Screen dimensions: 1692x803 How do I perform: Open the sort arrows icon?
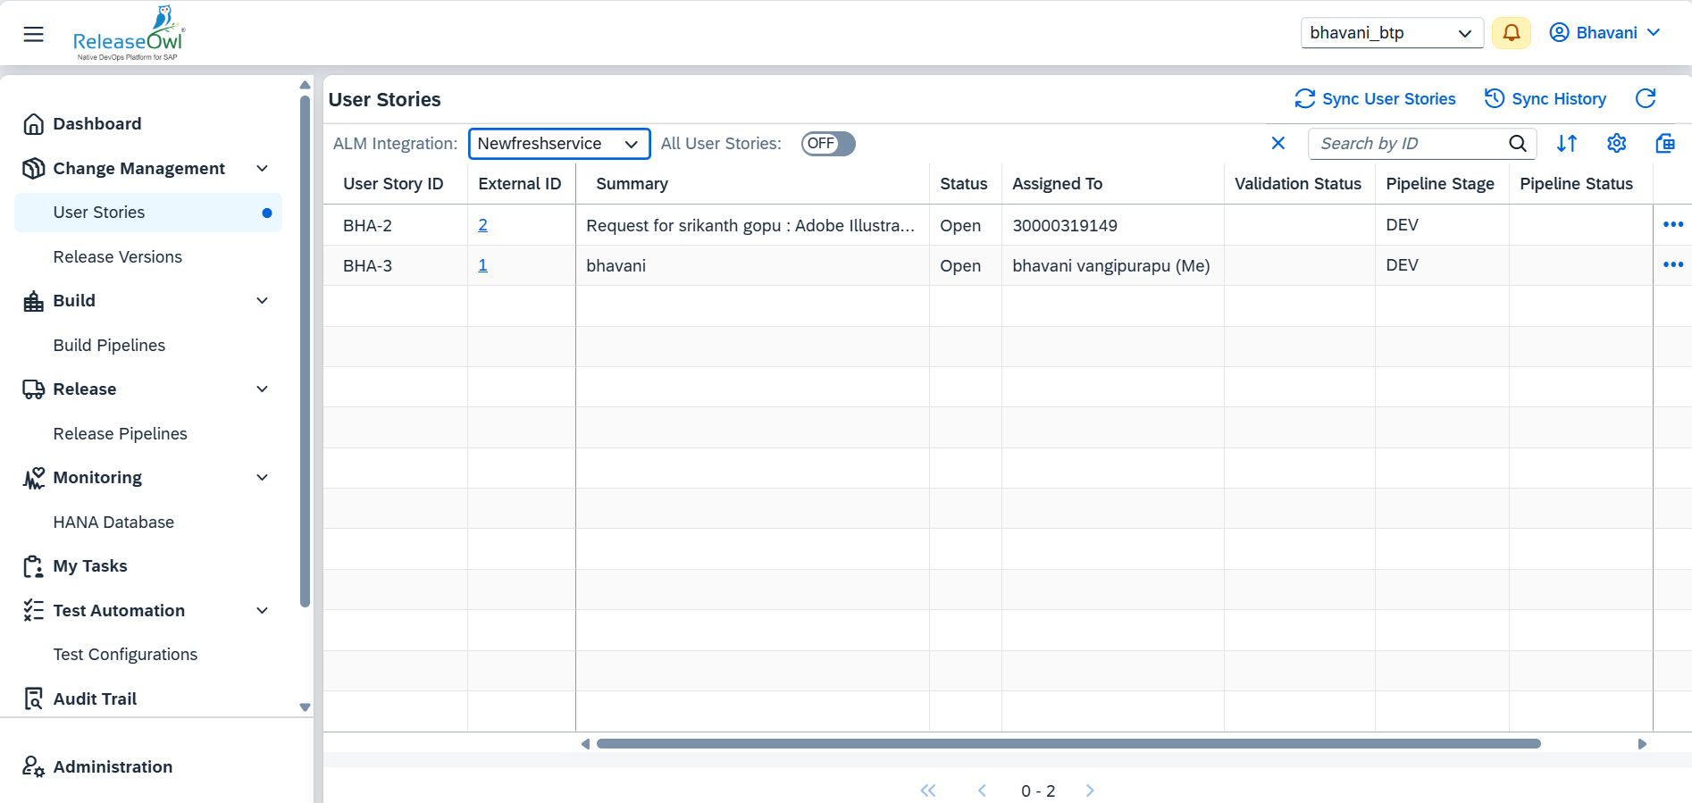click(1567, 143)
